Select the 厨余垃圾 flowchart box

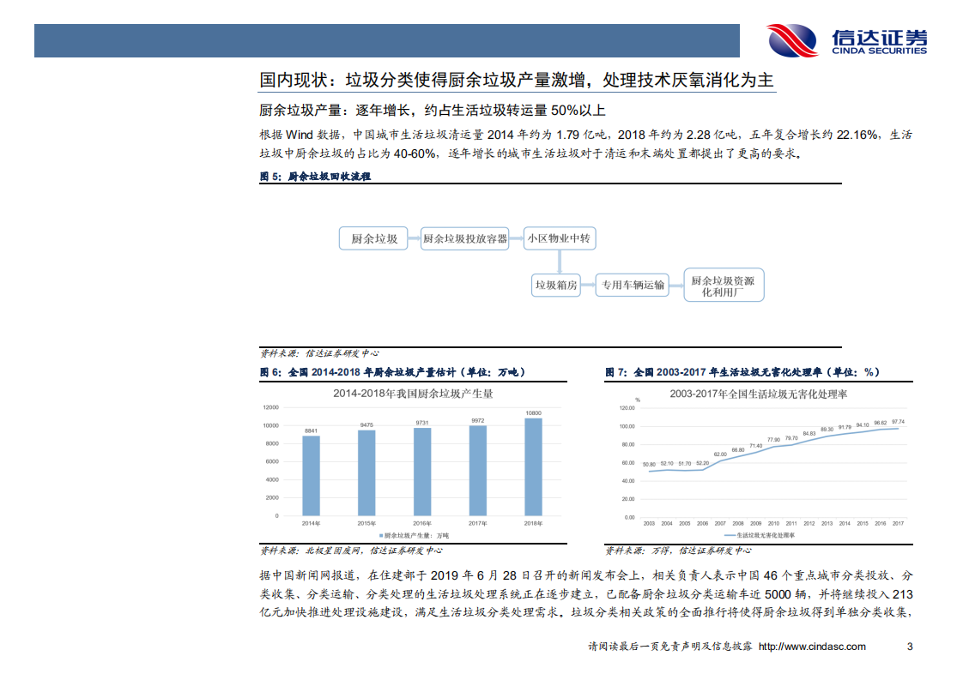374,240
